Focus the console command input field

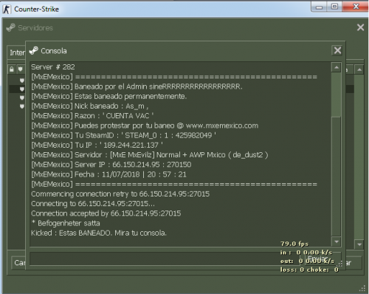(166, 259)
